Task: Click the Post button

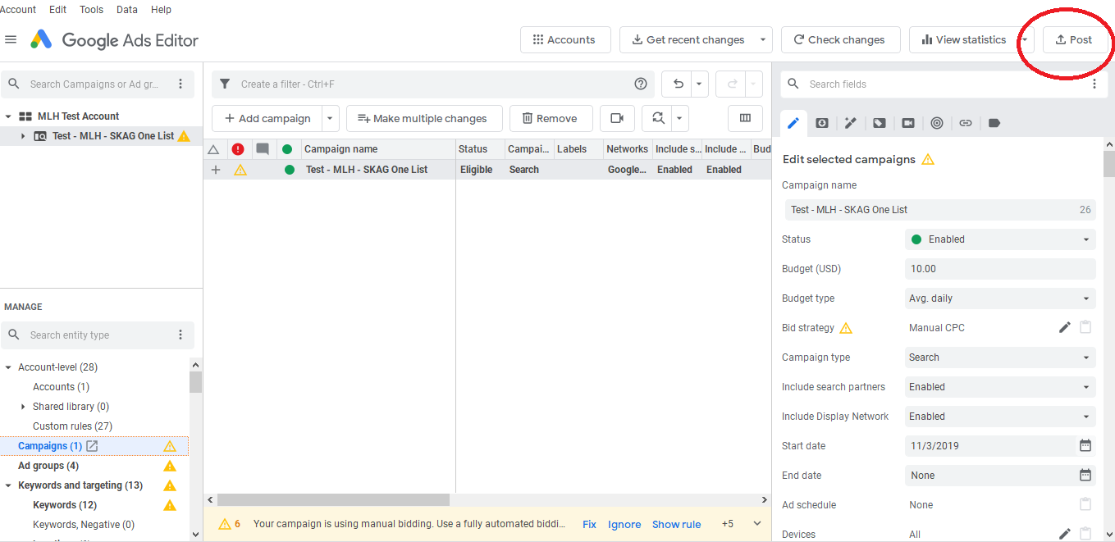Action: click(x=1075, y=39)
